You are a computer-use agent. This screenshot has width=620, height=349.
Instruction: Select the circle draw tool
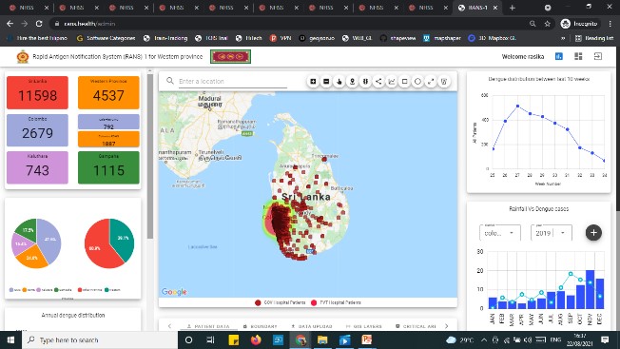click(417, 82)
